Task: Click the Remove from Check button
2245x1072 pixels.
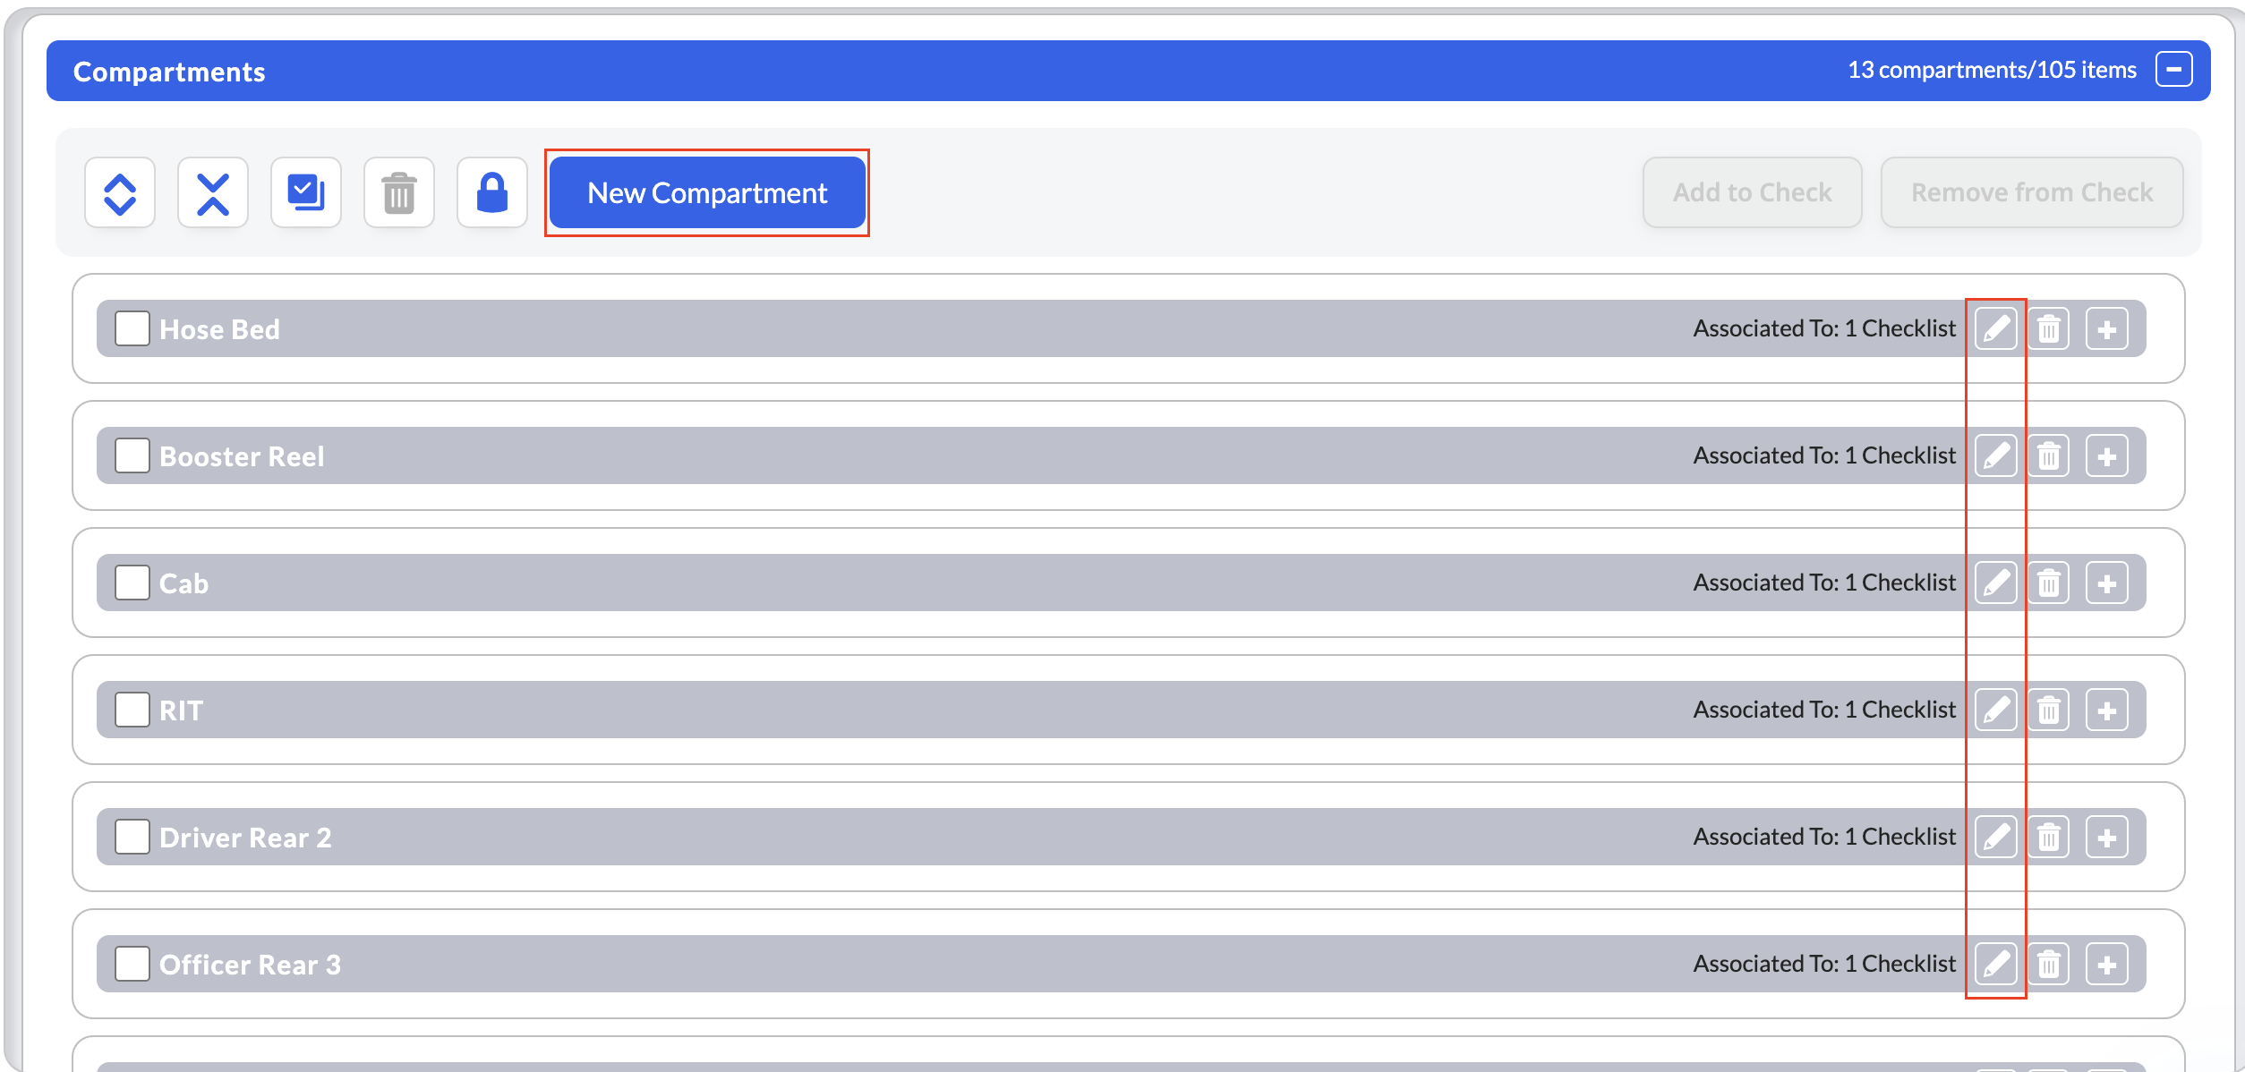Action: tap(2032, 193)
